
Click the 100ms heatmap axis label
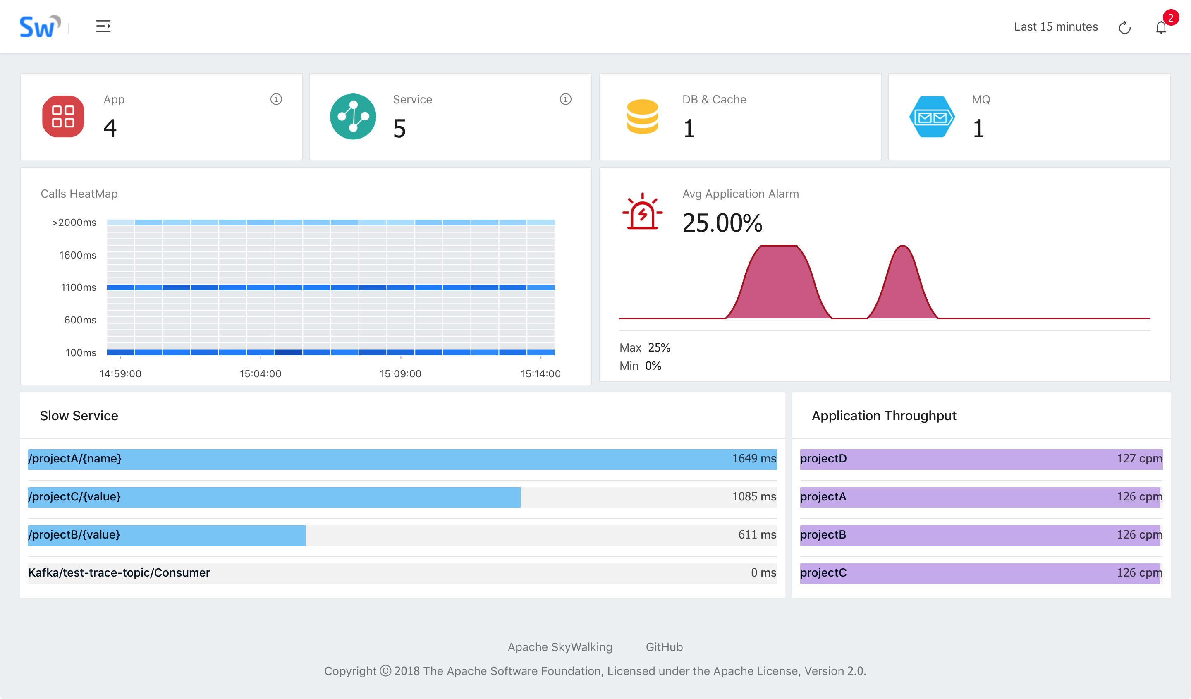pyautogui.click(x=81, y=352)
